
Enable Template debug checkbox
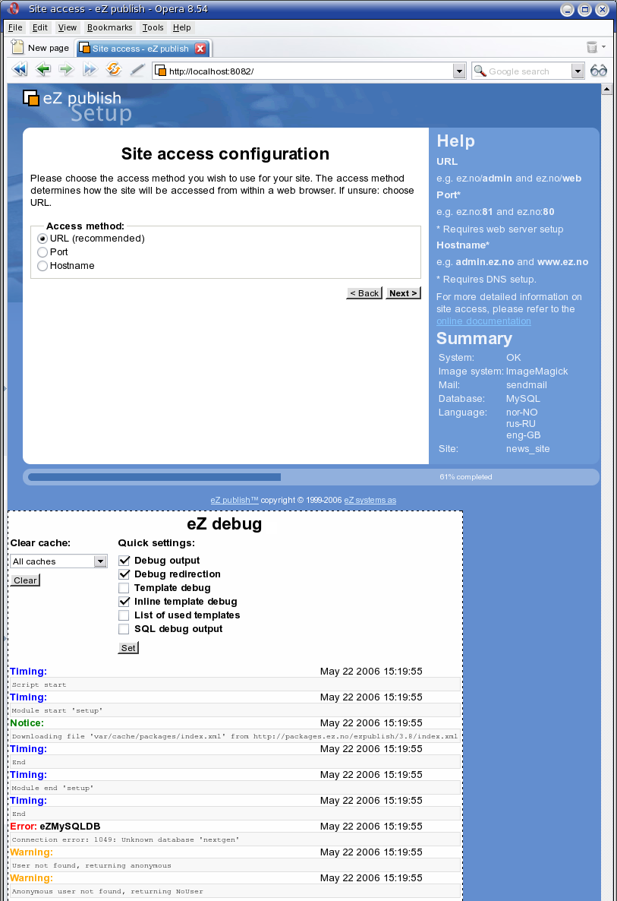click(124, 588)
